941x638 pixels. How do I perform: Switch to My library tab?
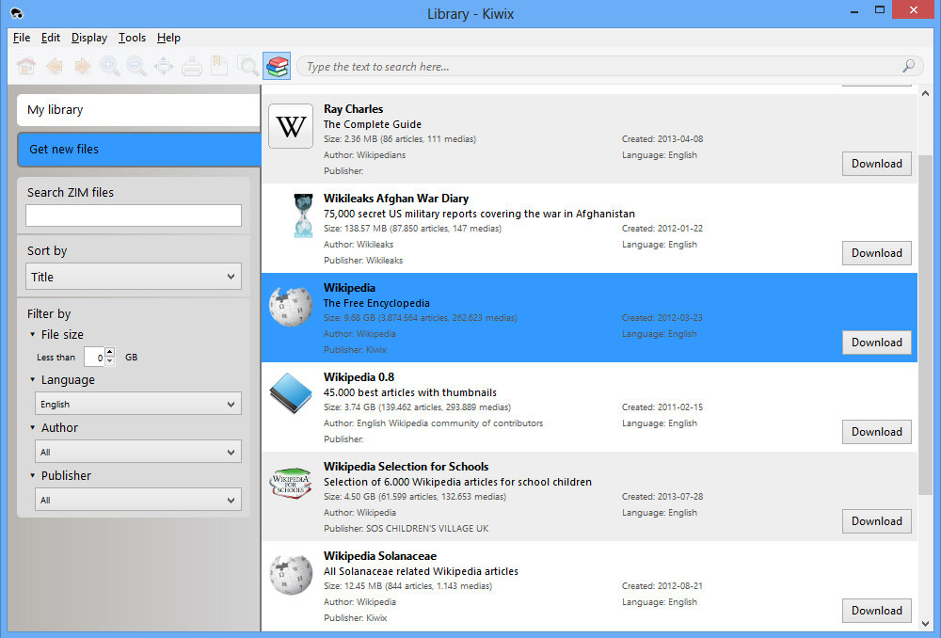[x=138, y=110]
